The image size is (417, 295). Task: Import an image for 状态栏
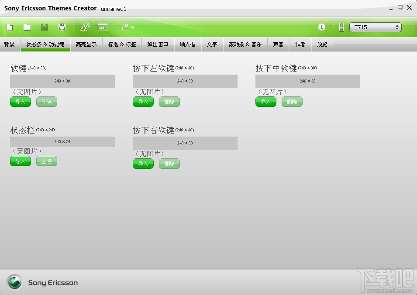tap(21, 161)
